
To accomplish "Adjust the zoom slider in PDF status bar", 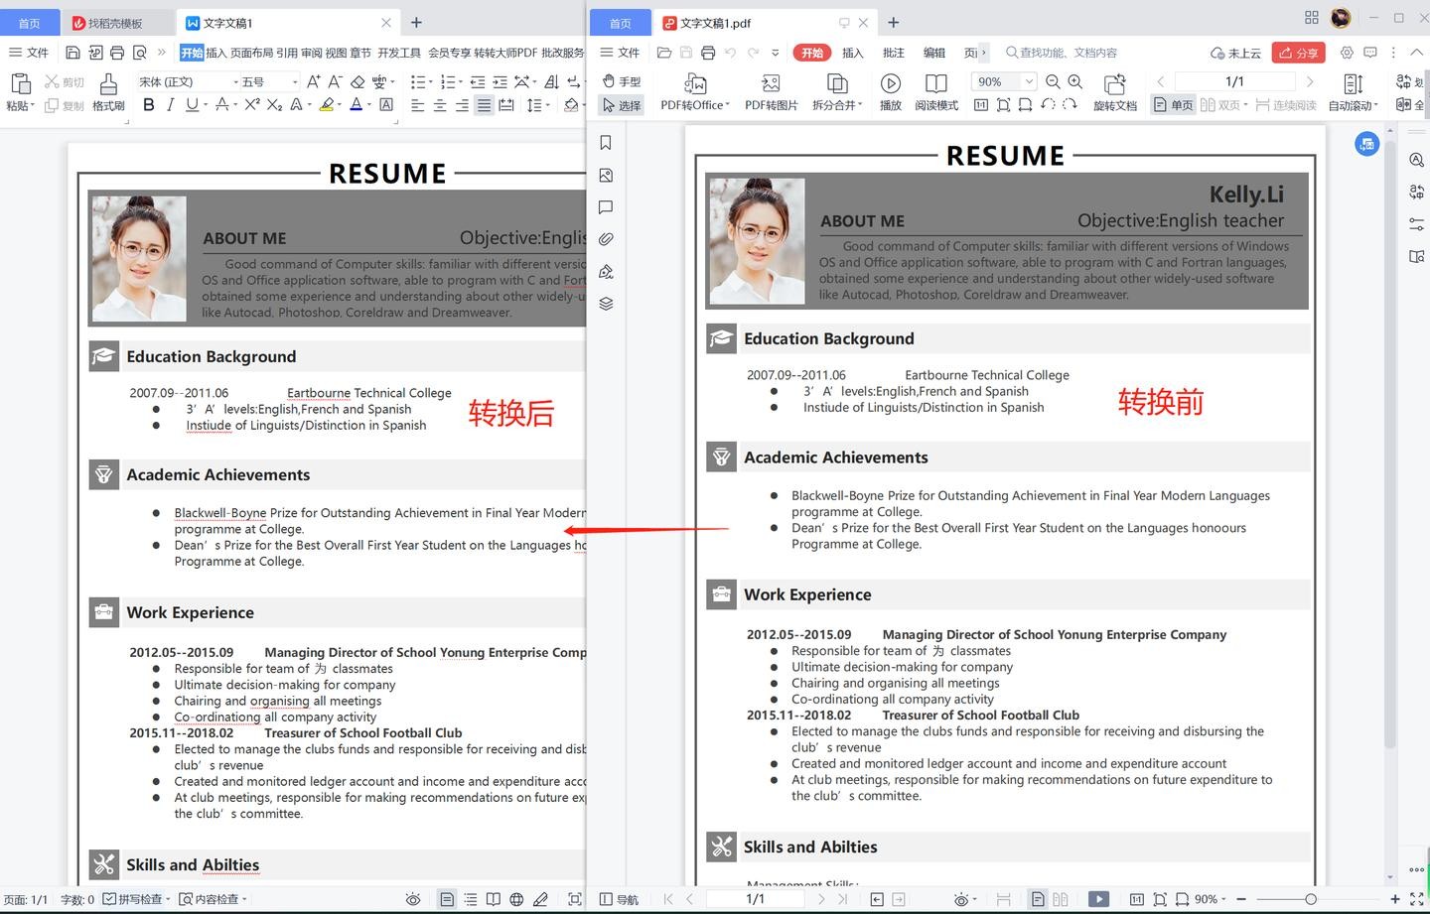I will [1311, 899].
